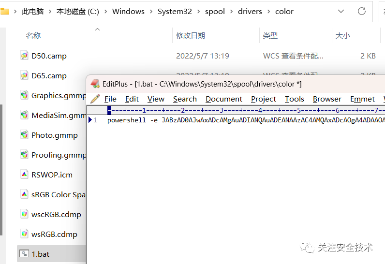This screenshot has height=264, width=385.
Task: Open the EditPlus View menu
Action: point(156,99)
